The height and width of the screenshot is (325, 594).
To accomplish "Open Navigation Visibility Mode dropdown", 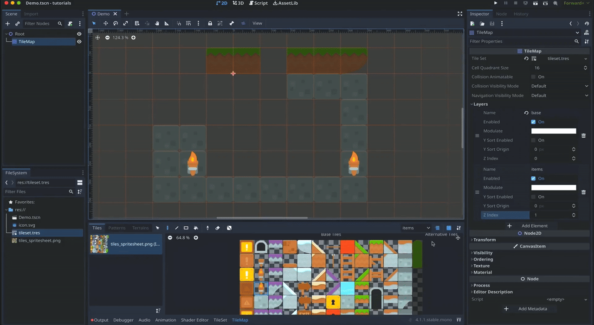I will [x=560, y=96].
